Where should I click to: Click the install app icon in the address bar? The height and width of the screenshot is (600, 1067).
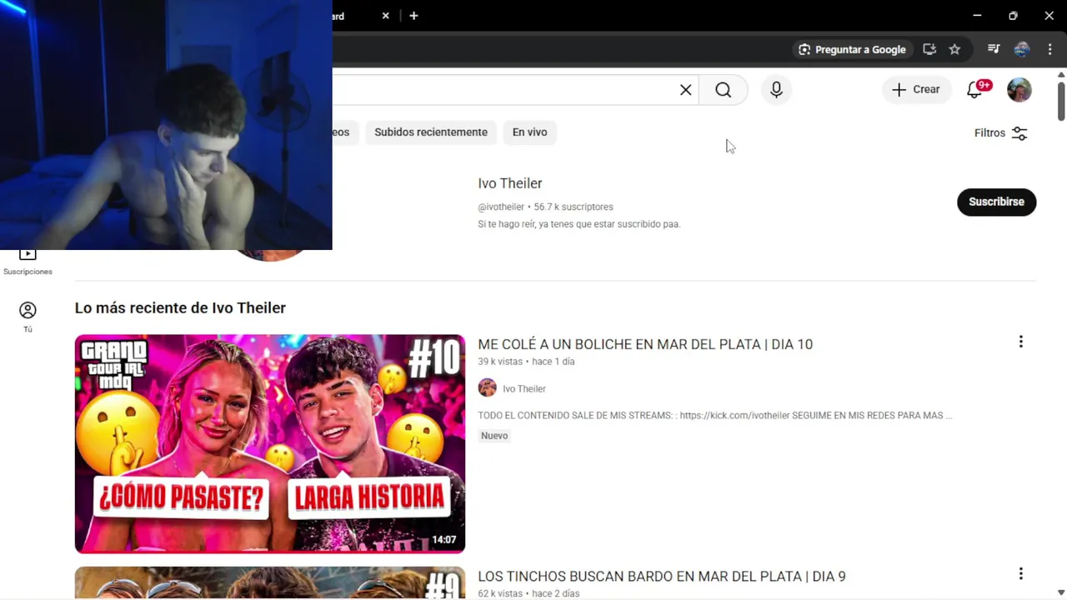tap(929, 49)
